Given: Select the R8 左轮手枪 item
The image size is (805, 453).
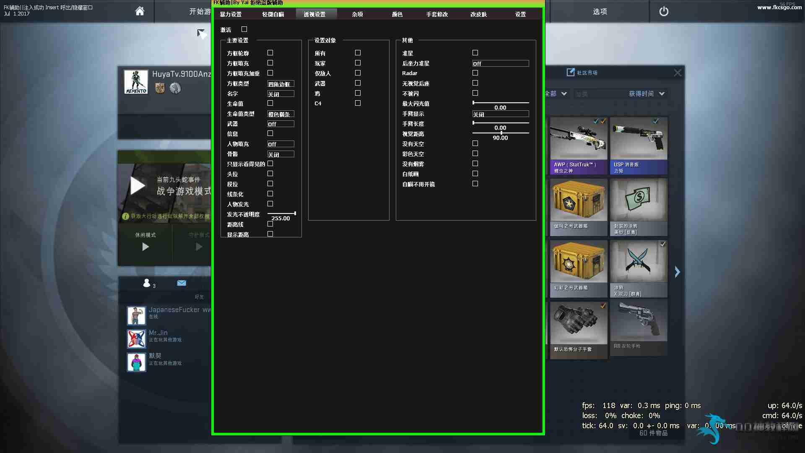Looking at the screenshot, I should (639, 328).
